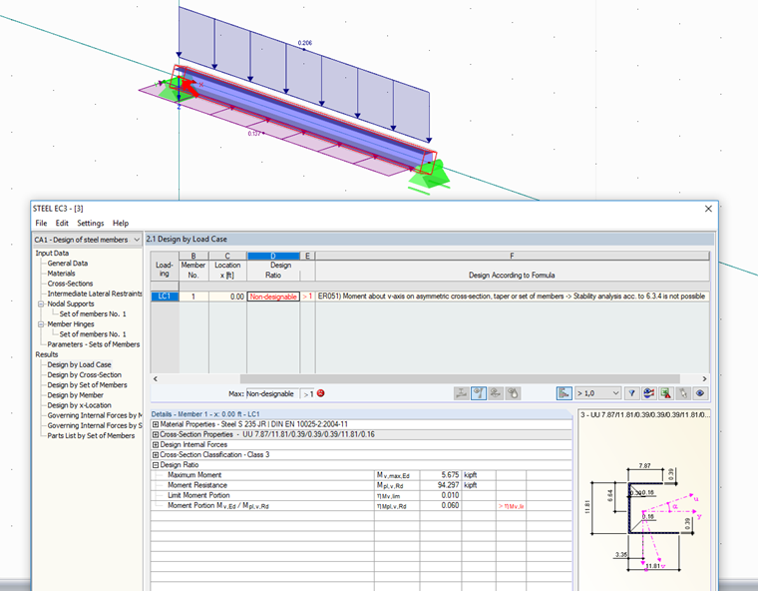Screen dimensions: 758x591
Task: Click the table's scroll right arrow
Action: pos(704,378)
